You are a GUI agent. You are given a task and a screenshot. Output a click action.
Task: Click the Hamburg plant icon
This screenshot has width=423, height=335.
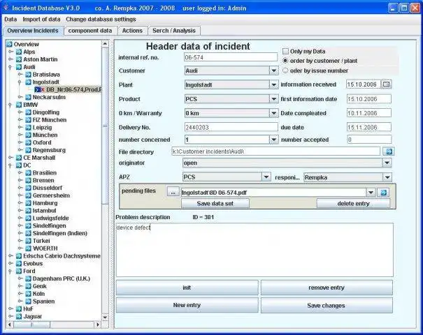click(29, 203)
